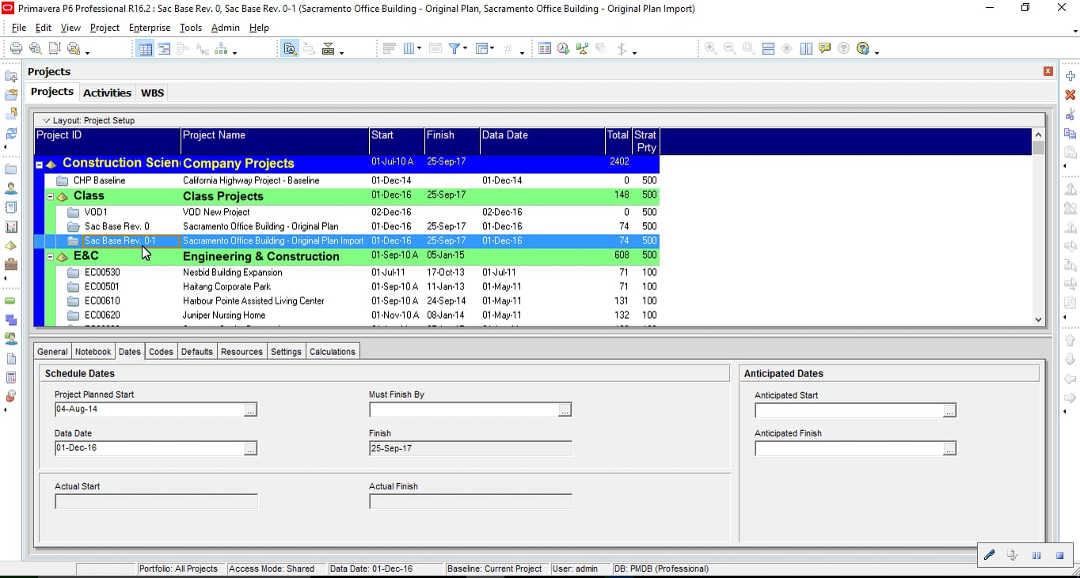Click the pen annotation icon in recorder overlay
Screen dimensions: 1080x578
click(989, 555)
